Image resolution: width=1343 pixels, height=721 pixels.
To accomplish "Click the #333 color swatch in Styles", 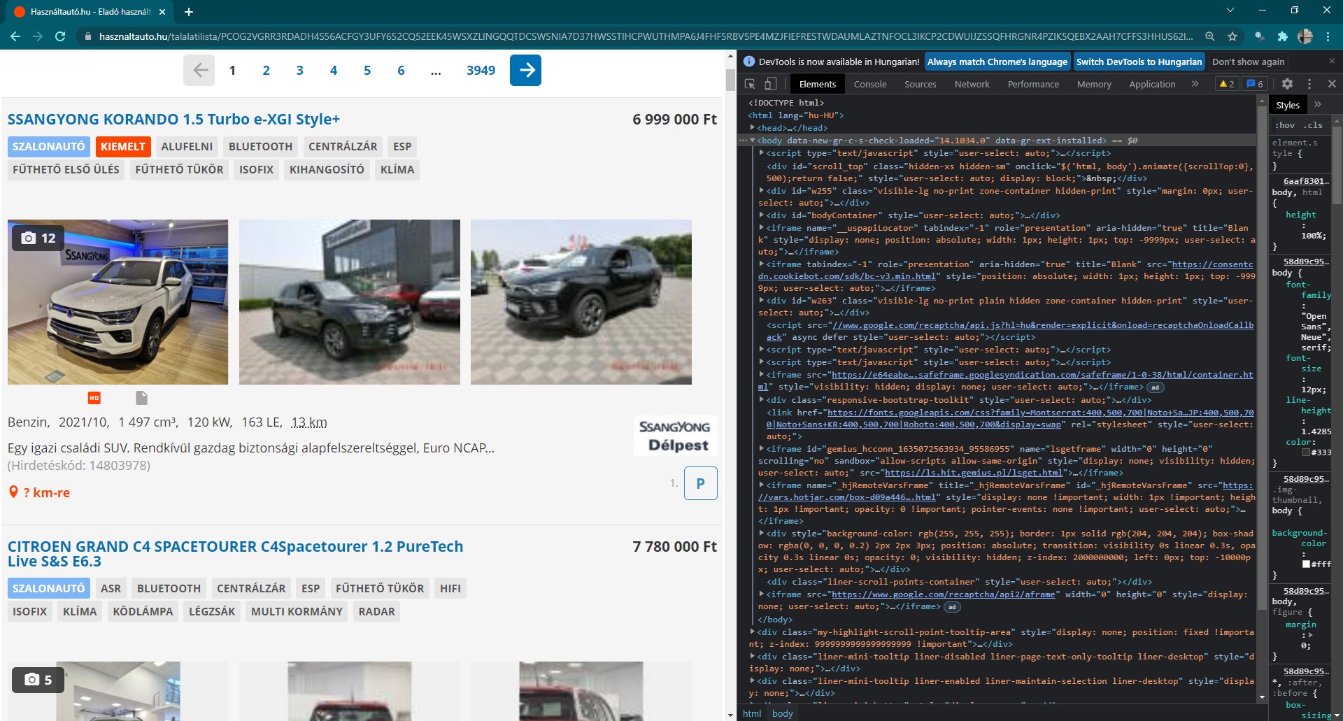I will click(x=1307, y=452).
